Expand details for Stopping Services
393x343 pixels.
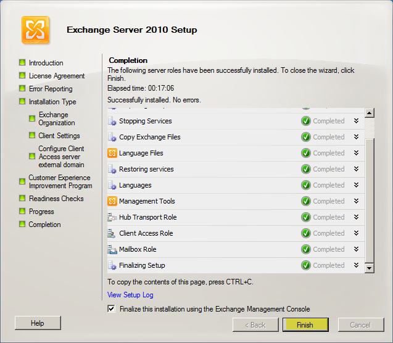[x=356, y=121]
